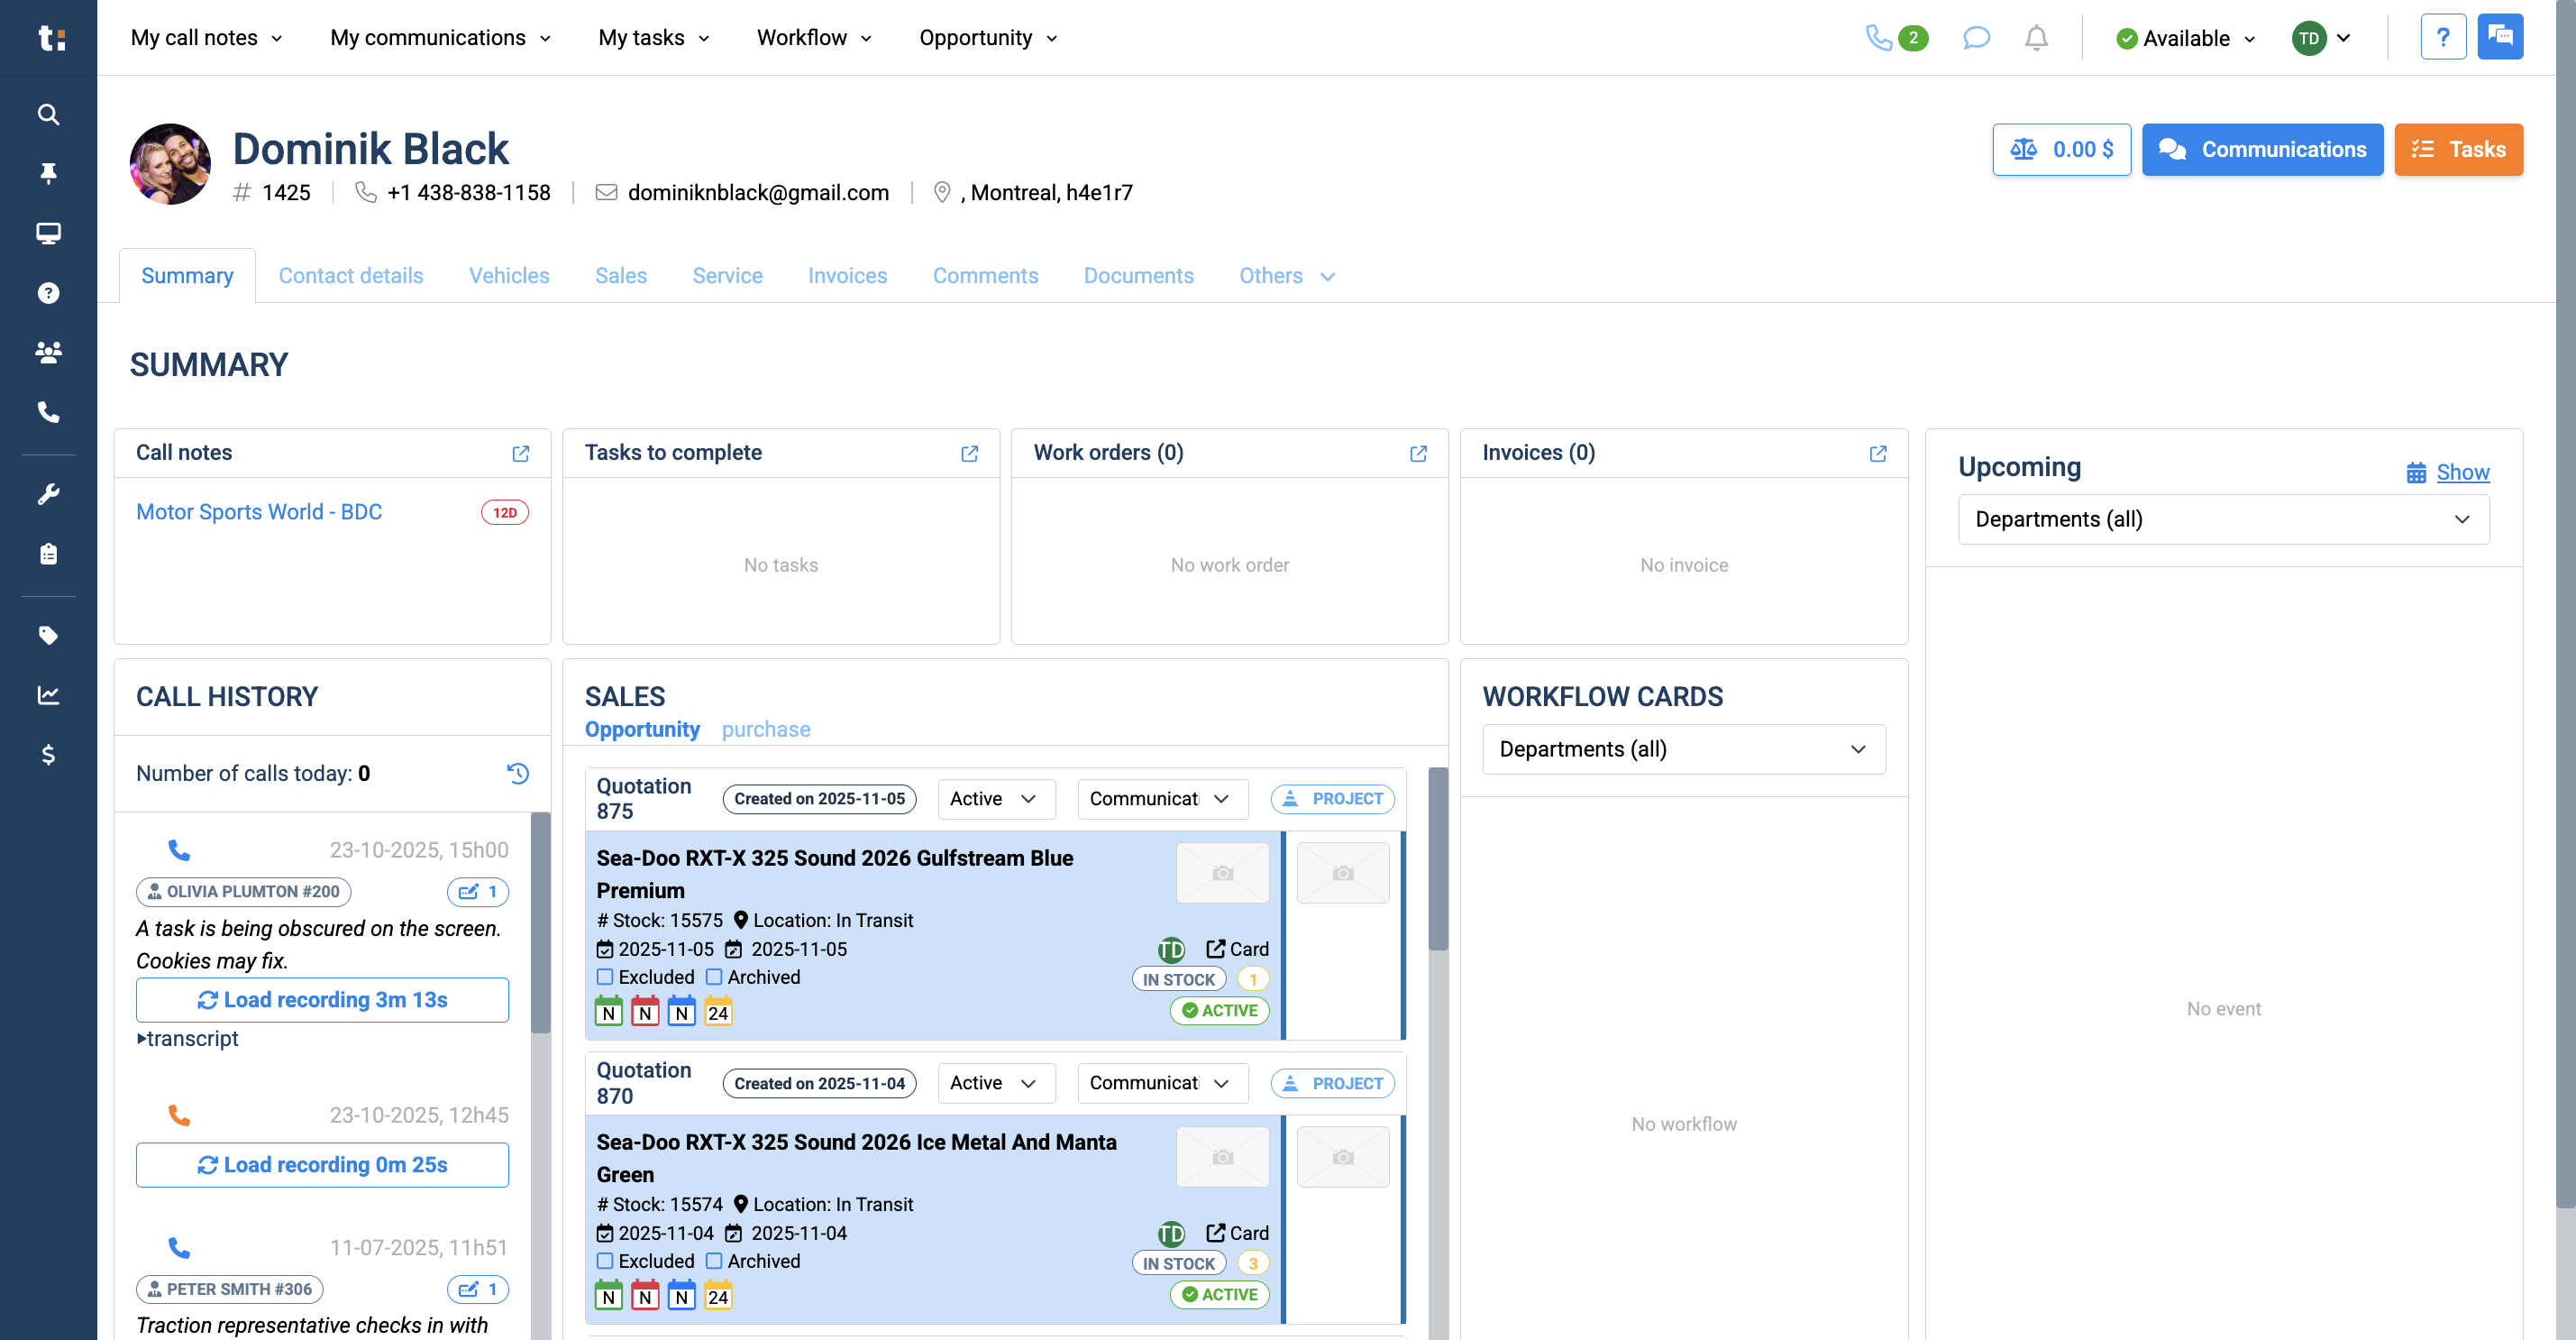Open the notifications bell icon
Screen dimensions: 2576x1340
tap(2036, 38)
